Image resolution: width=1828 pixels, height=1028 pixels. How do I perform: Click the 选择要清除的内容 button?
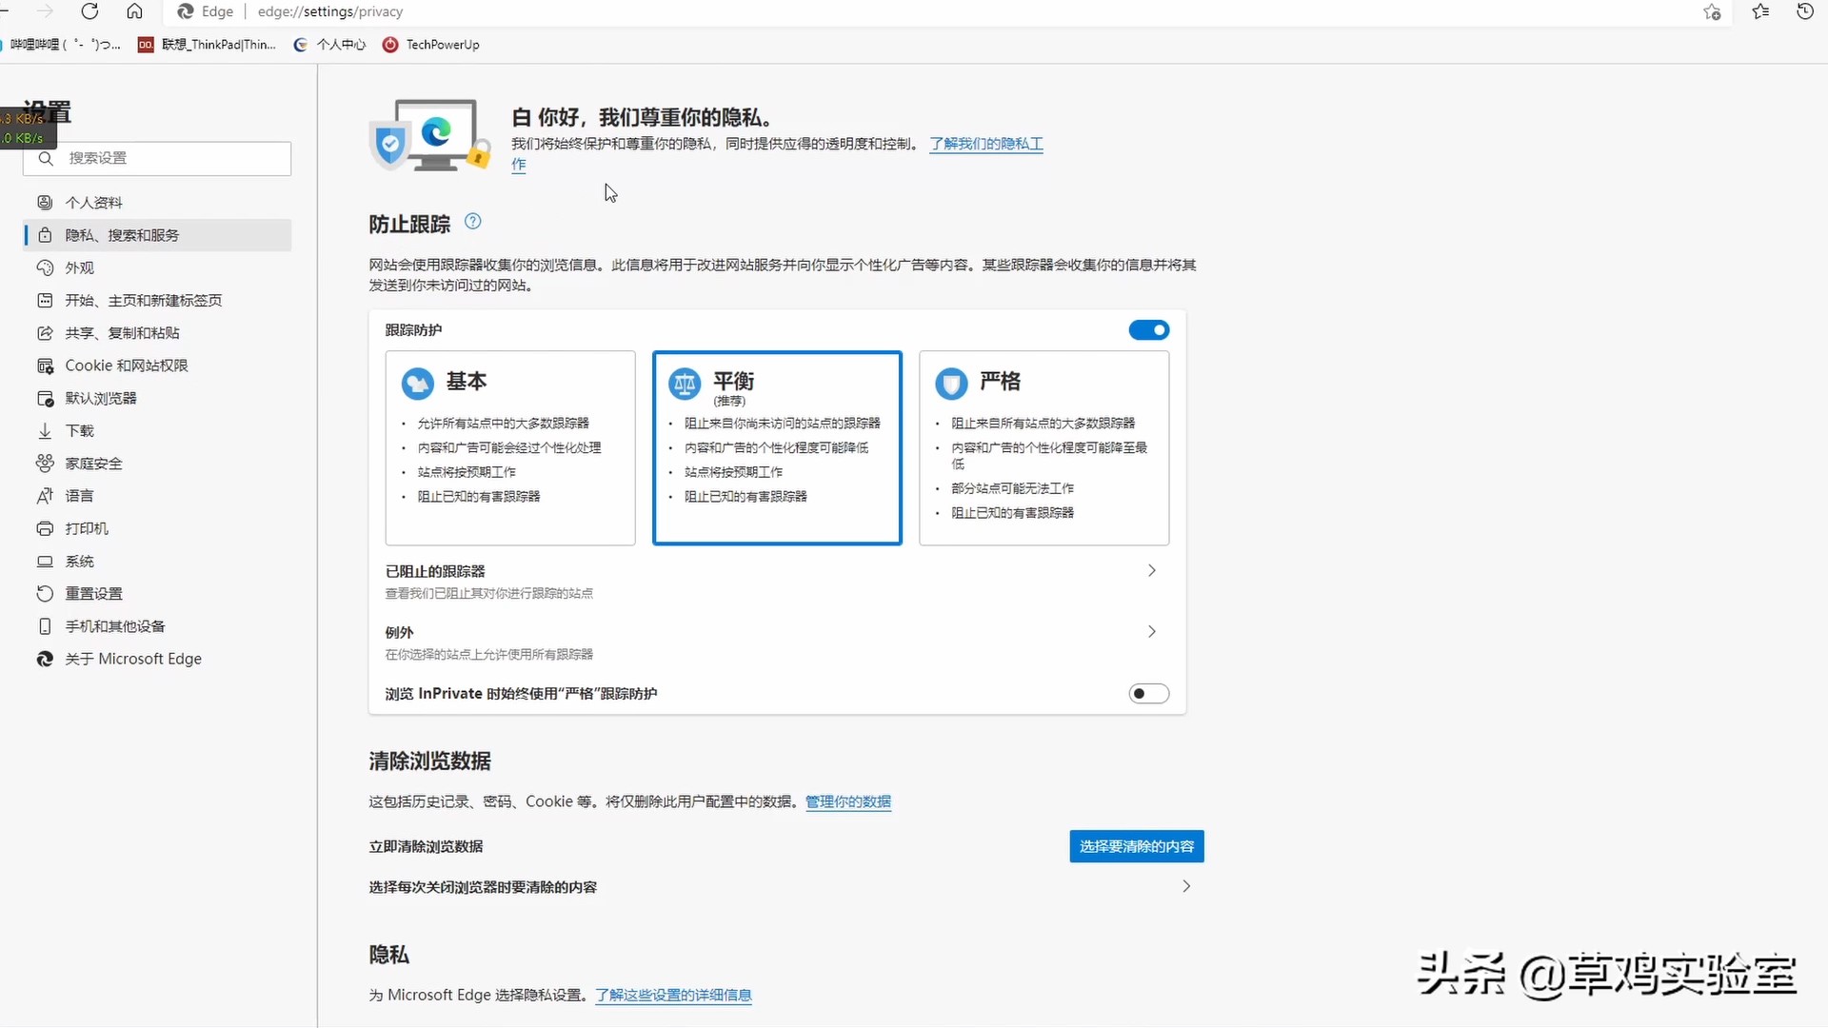point(1137,847)
